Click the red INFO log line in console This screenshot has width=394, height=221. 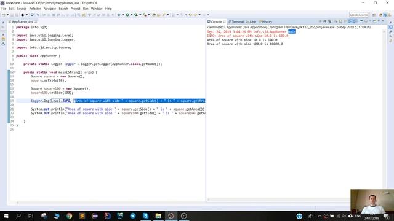[247, 36]
